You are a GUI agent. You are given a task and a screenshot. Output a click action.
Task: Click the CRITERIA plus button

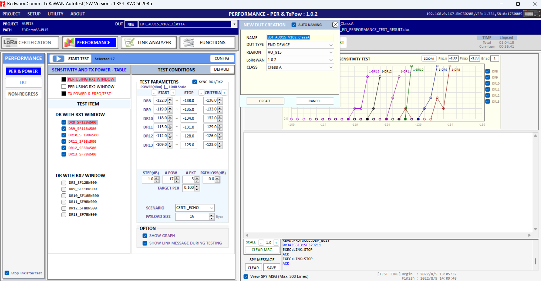(224, 93)
